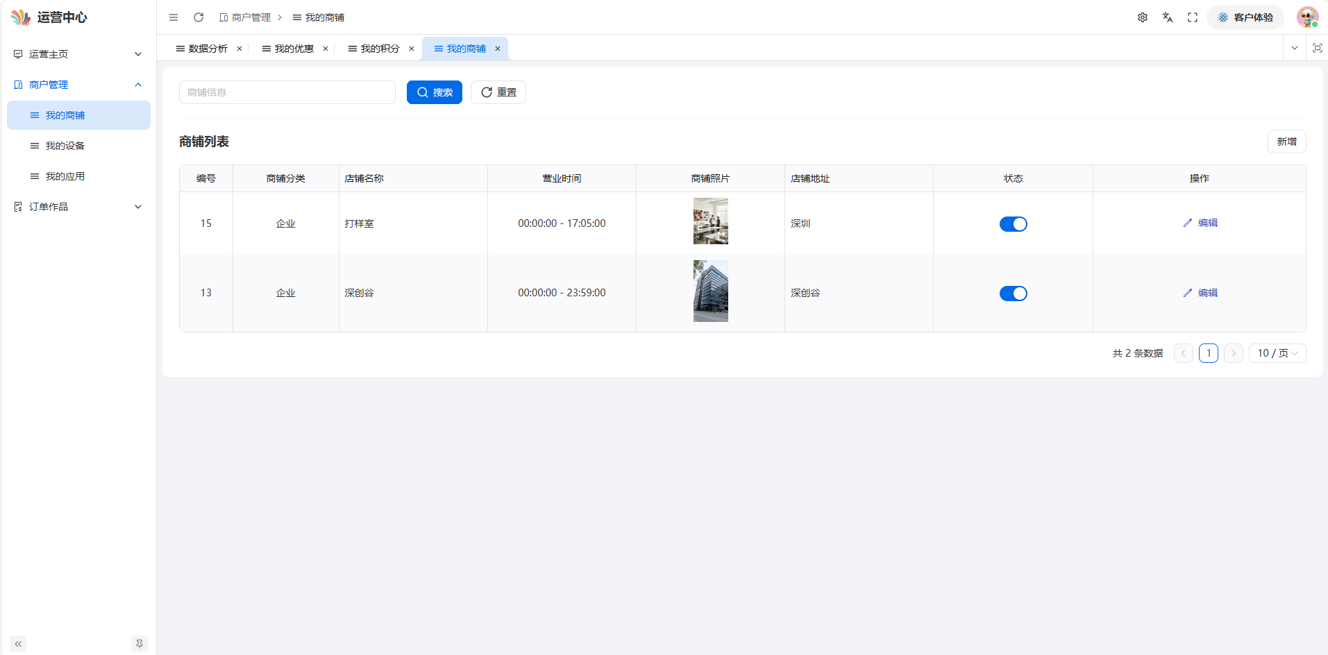This screenshot has width=1328, height=655.
Task: Open the 深创谷 shop photo thumbnail
Action: coord(711,291)
